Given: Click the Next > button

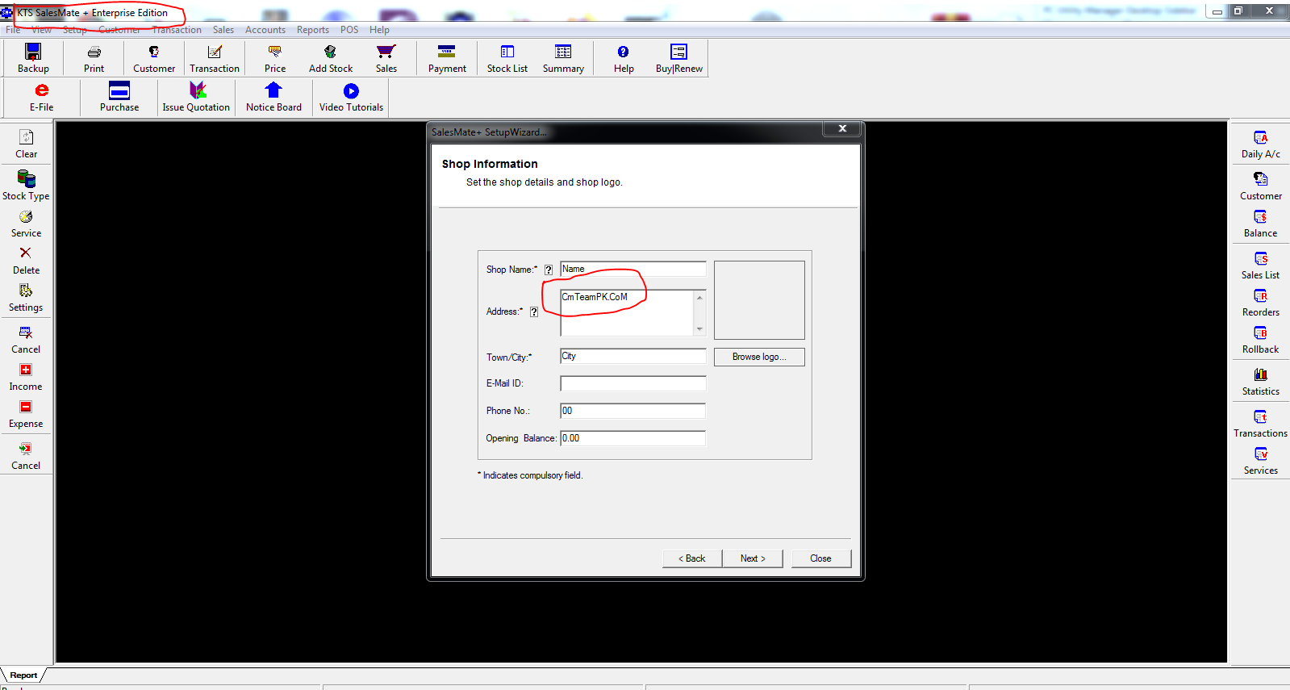Looking at the screenshot, I should coord(753,558).
